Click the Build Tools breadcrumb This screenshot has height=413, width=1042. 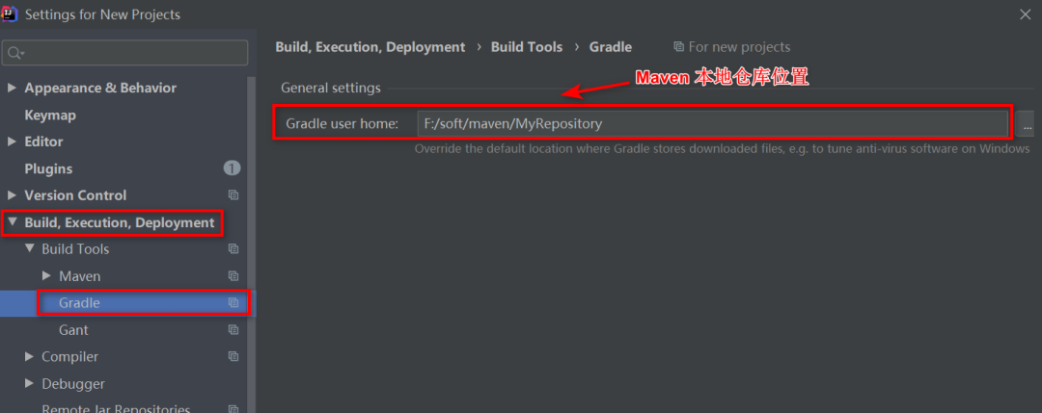(527, 47)
